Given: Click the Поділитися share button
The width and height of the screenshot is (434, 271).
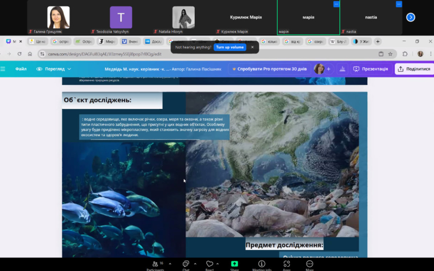Looking at the screenshot, I should coord(414,69).
